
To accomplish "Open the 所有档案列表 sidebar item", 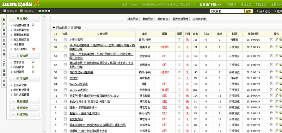I will click(22, 30).
